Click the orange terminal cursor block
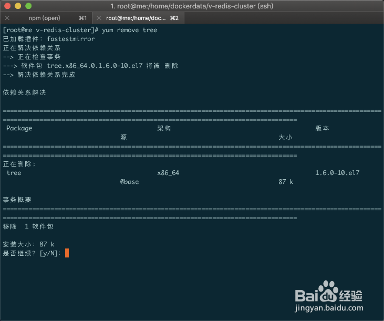Screen dimensions: 384x321 point(68,253)
